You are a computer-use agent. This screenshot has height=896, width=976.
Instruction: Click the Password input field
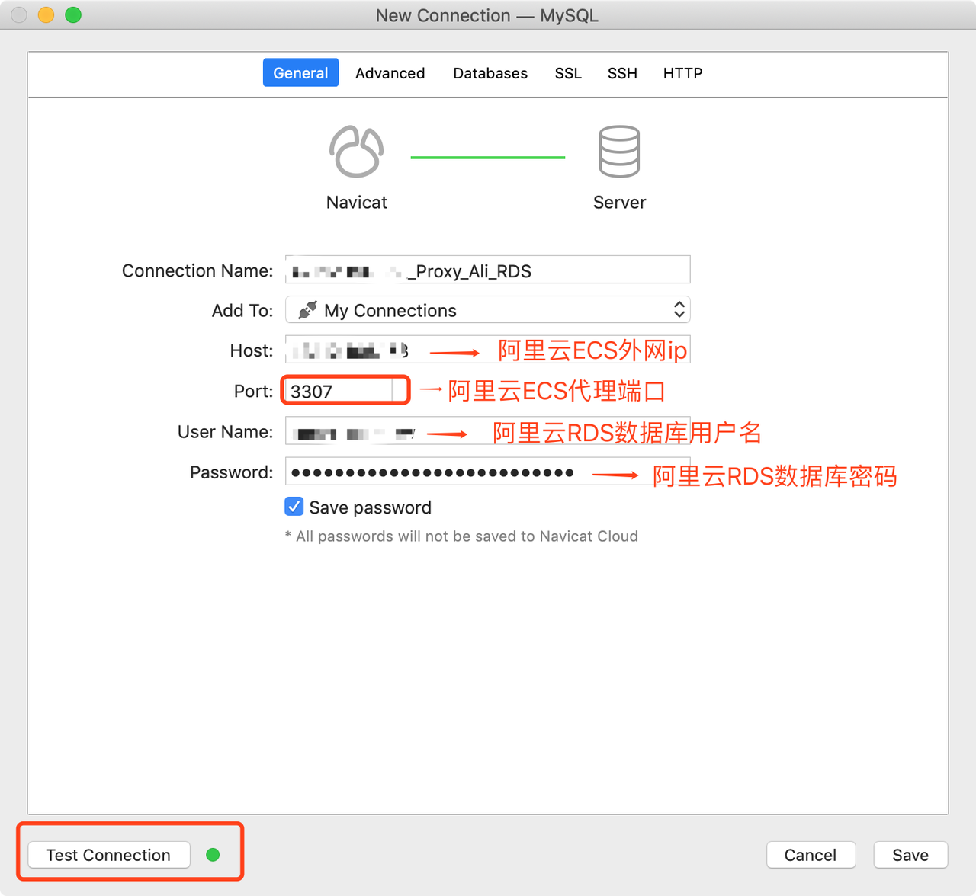[487, 472]
